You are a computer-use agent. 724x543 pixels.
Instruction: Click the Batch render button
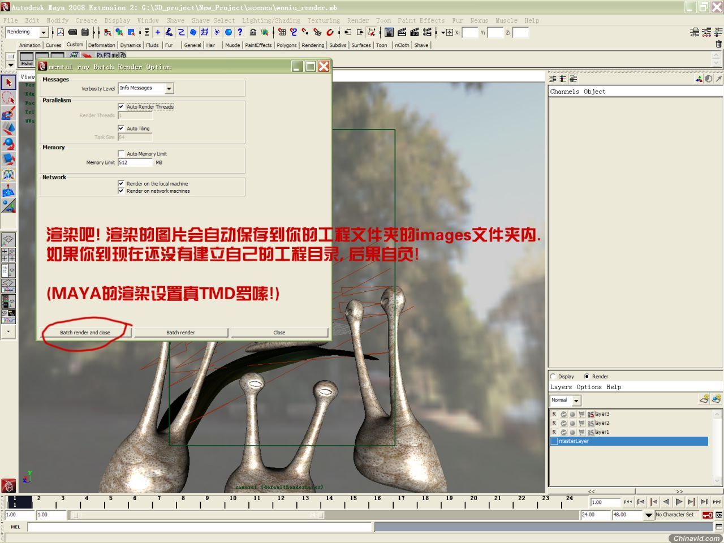tap(180, 333)
